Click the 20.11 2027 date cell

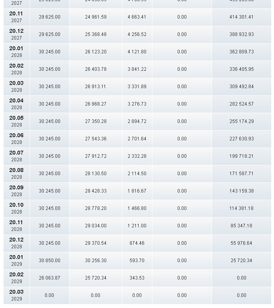17,17
